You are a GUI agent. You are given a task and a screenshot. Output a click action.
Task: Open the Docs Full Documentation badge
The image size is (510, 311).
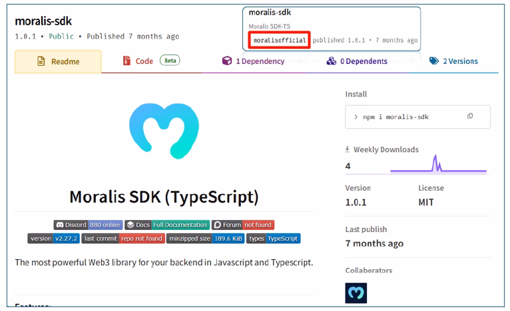167,225
